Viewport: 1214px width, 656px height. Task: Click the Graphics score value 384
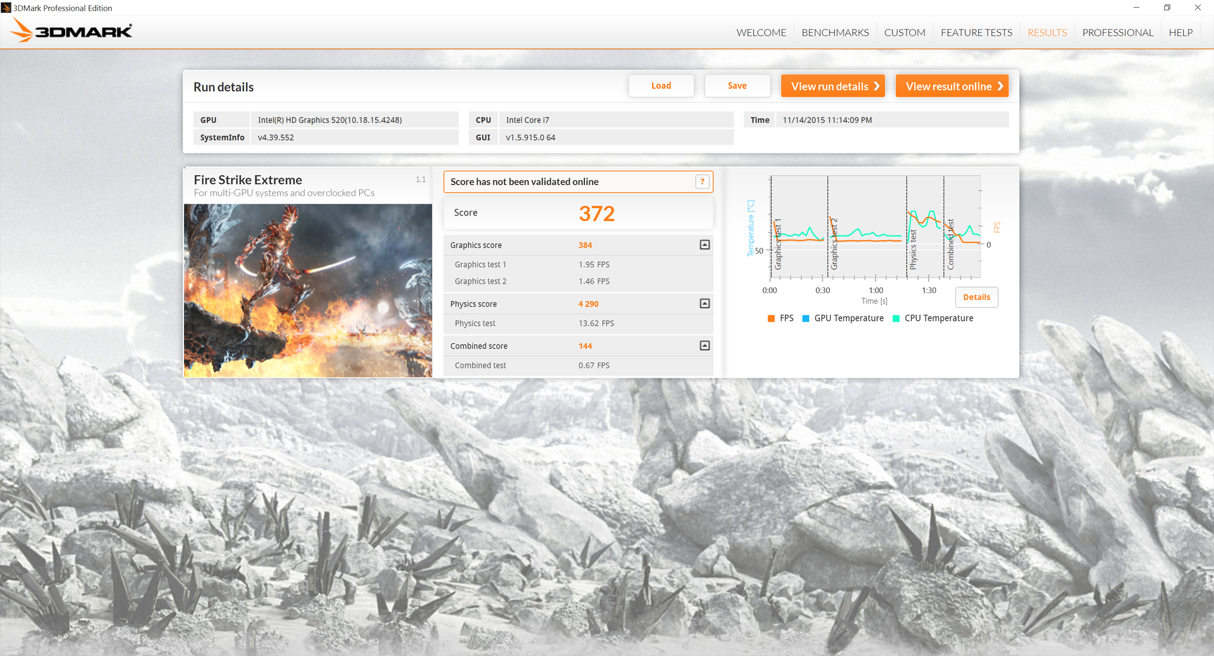(x=585, y=245)
